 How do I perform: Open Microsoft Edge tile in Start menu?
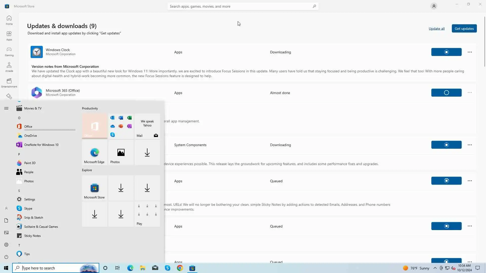click(95, 153)
